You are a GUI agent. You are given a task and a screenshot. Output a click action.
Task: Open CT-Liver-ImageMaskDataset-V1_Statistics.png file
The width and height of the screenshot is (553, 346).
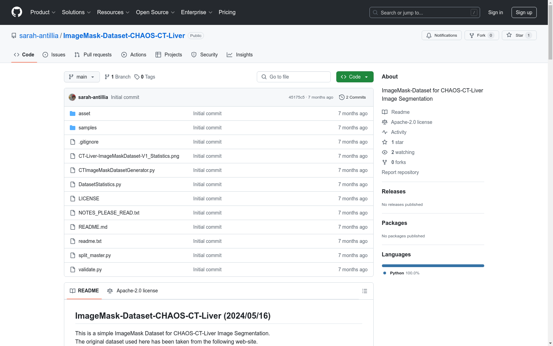coord(129,156)
